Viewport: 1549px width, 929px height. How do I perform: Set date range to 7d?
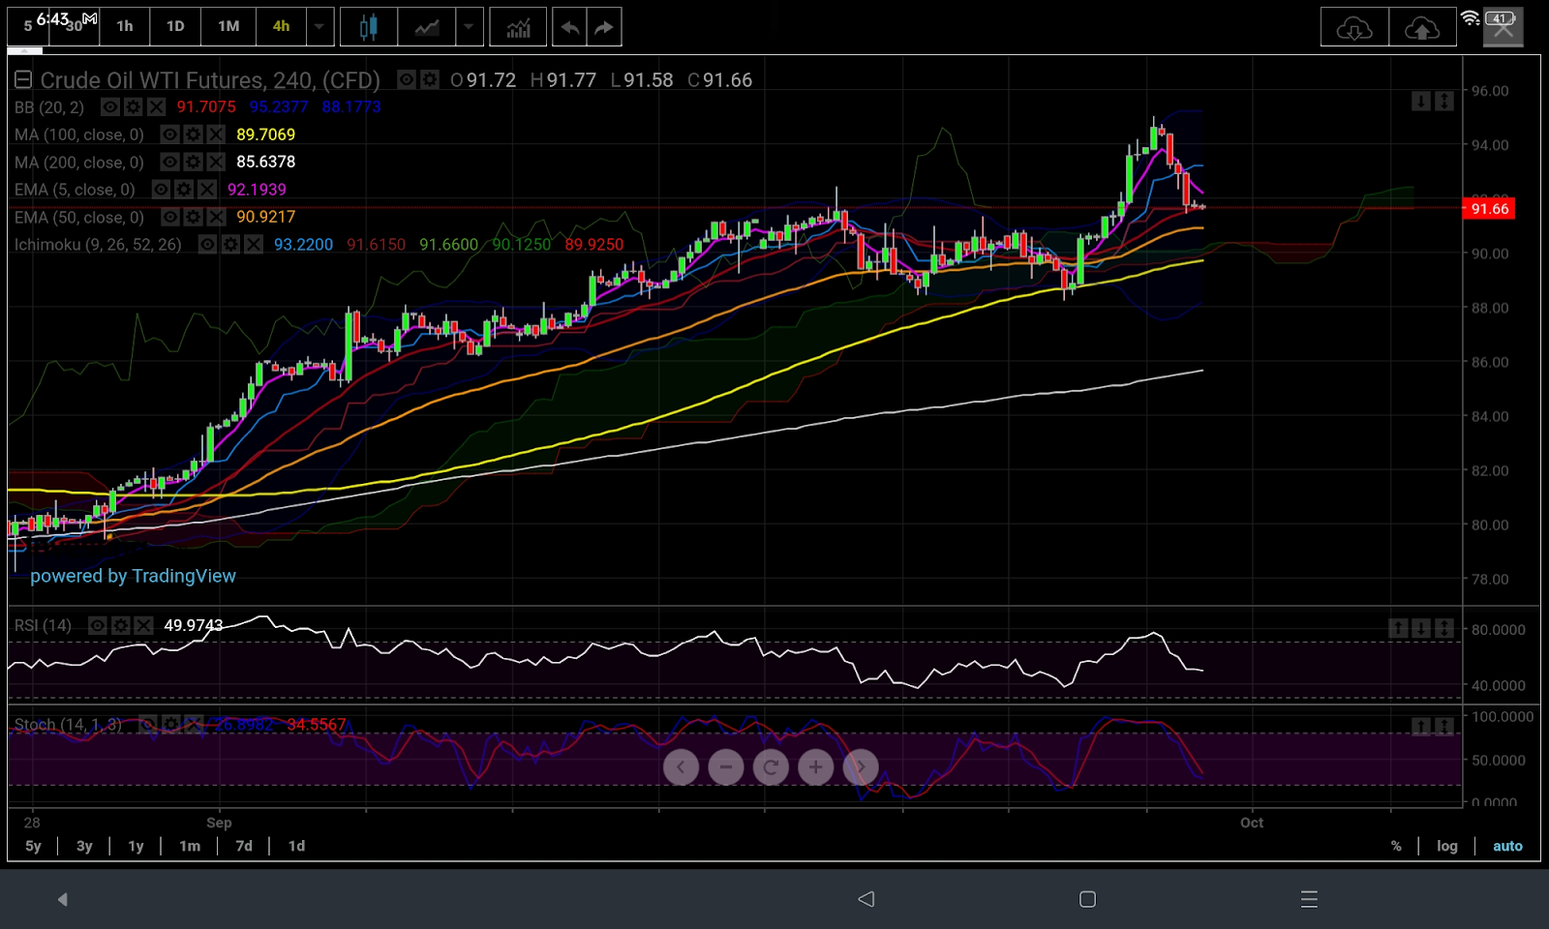tap(244, 846)
